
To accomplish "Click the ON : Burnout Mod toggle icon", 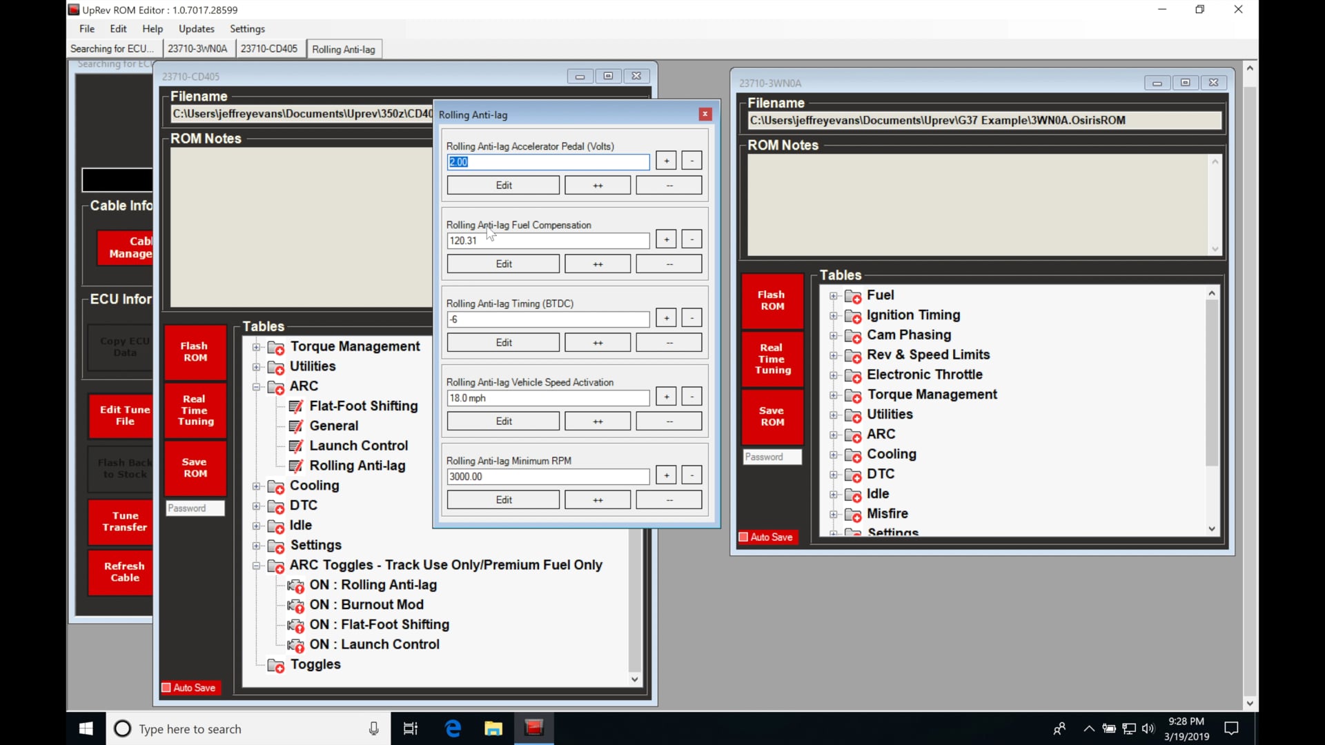I will [297, 605].
